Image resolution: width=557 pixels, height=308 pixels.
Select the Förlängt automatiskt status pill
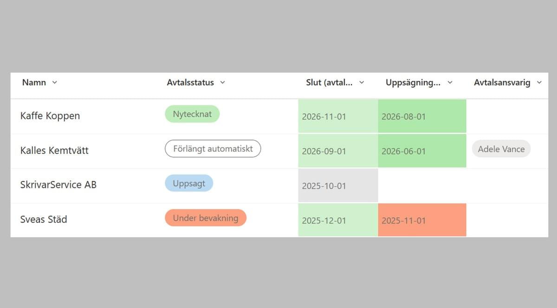pyautogui.click(x=213, y=149)
